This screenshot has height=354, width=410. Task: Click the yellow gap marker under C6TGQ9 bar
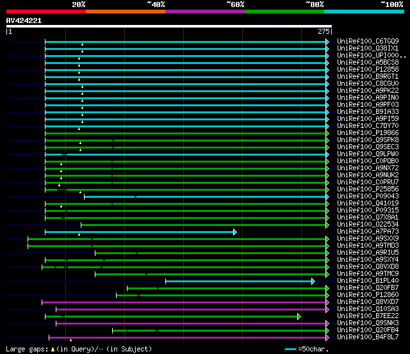pos(82,44)
